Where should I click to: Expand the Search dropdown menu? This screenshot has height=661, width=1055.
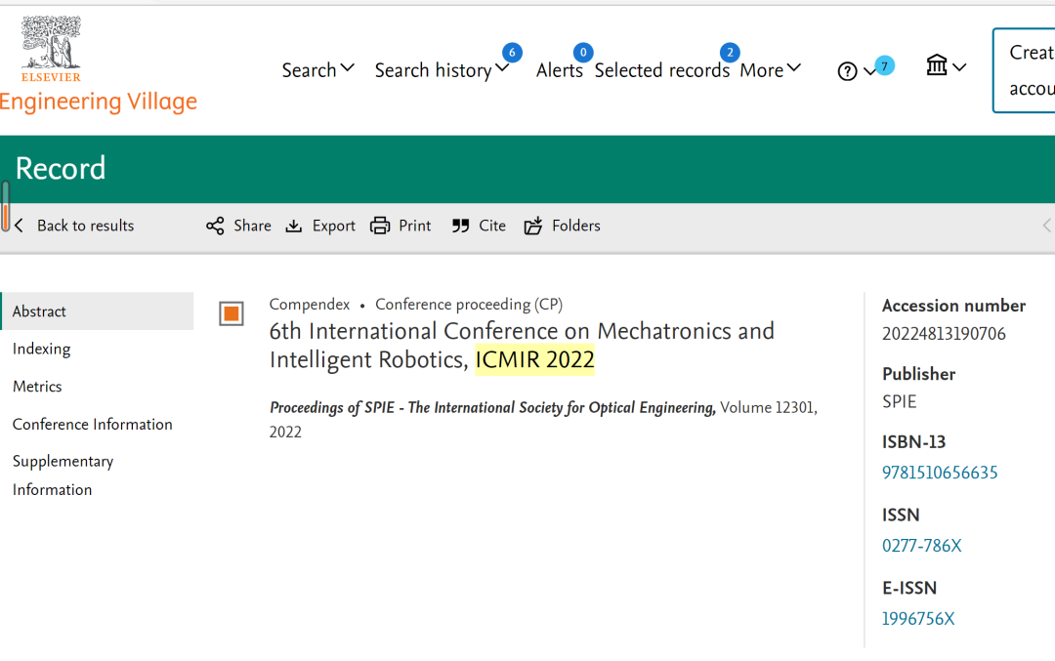[317, 70]
